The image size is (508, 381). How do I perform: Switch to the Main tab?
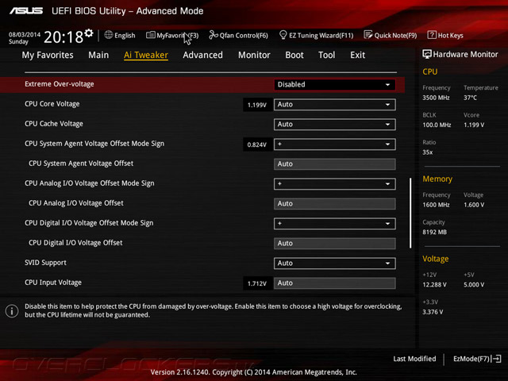(x=98, y=55)
